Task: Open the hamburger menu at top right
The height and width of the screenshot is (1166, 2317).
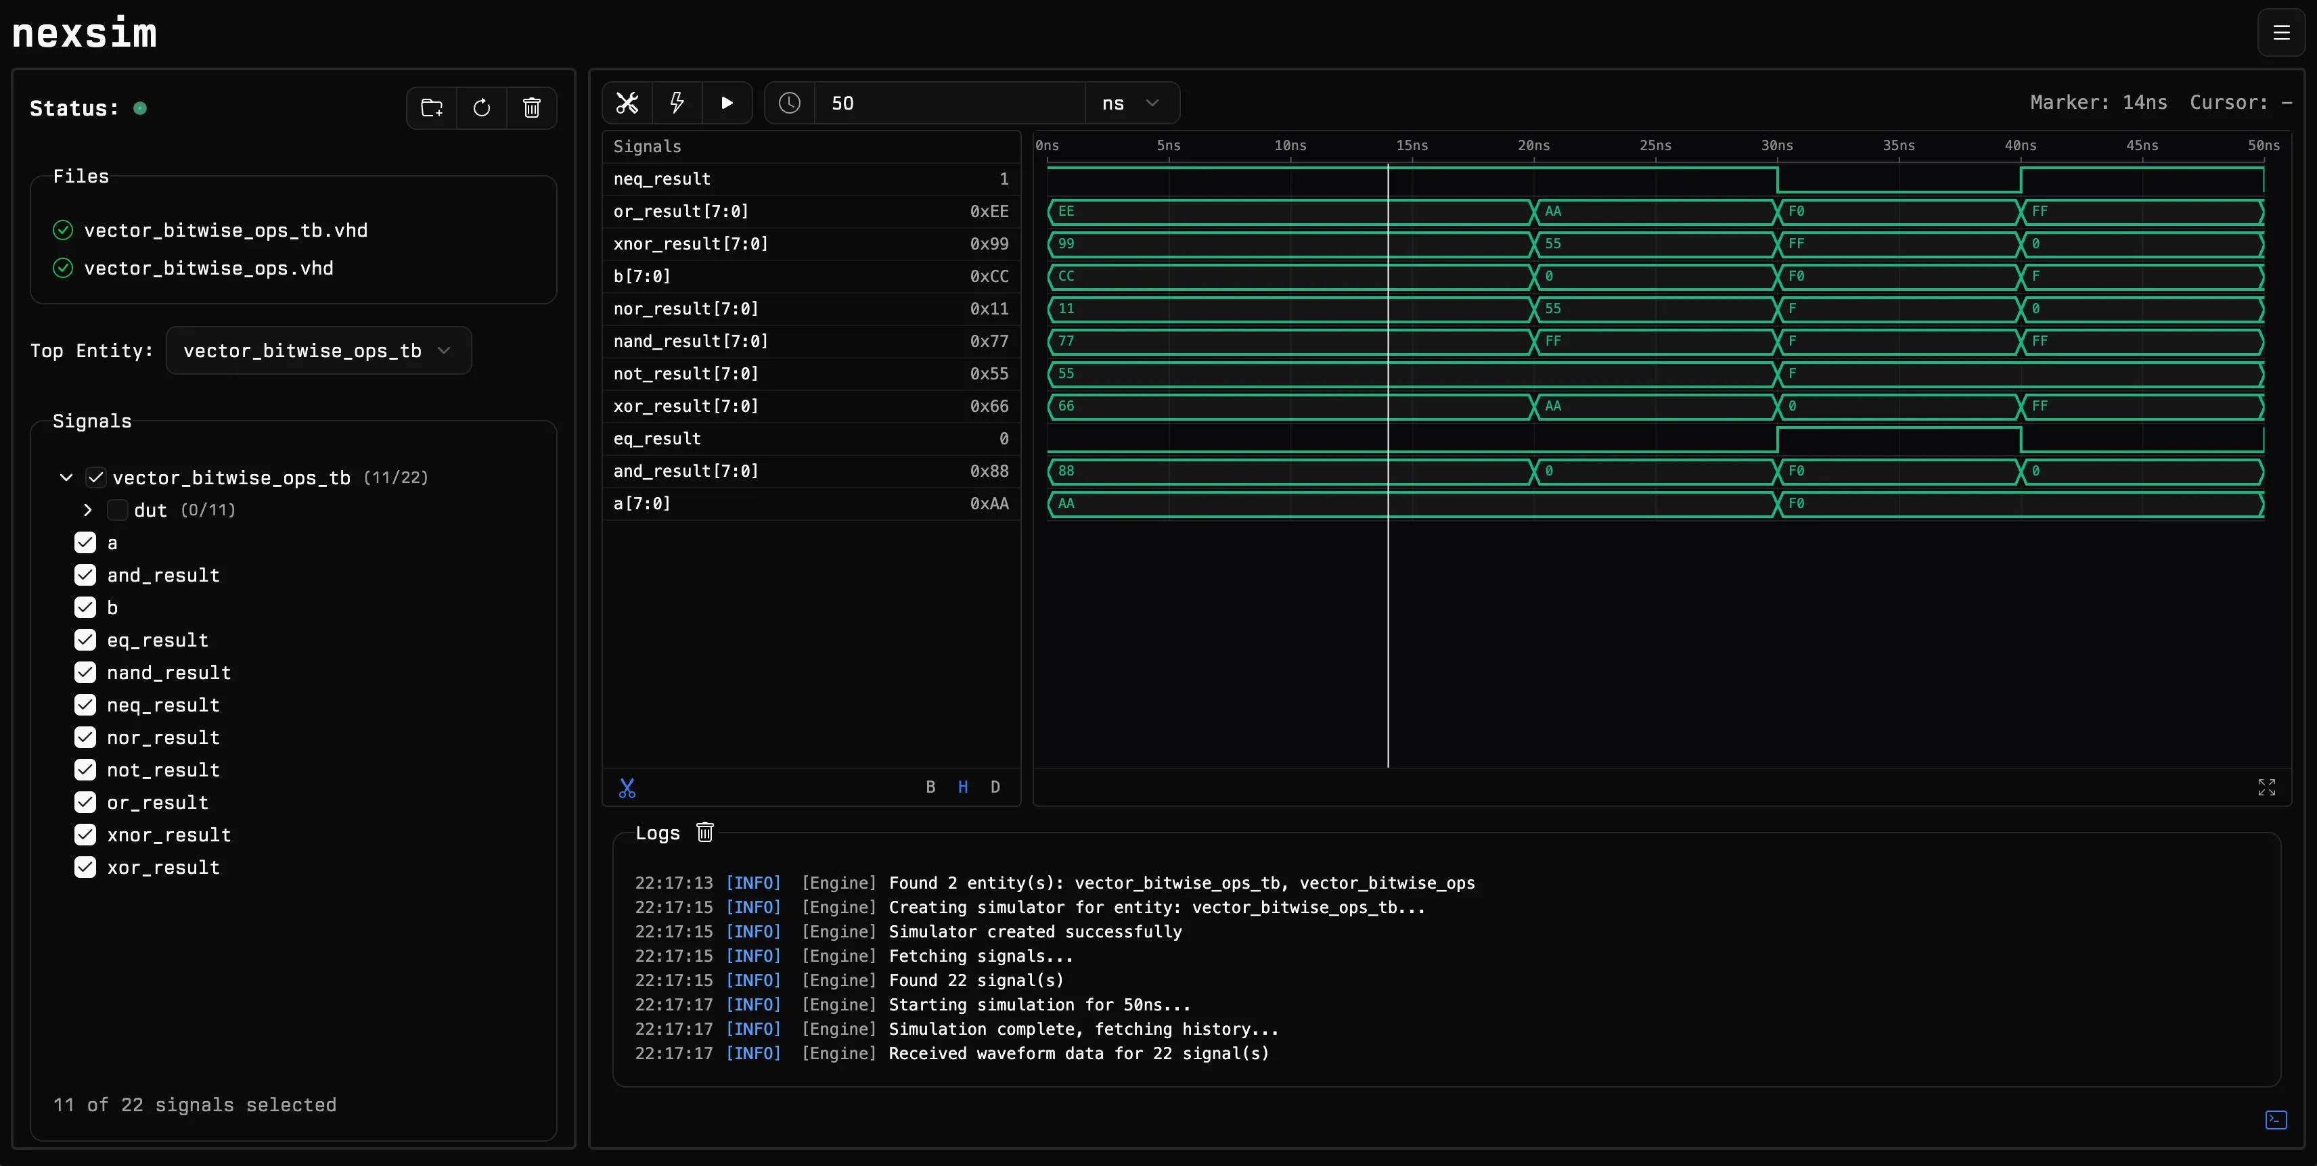Action: tap(2282, 32)
